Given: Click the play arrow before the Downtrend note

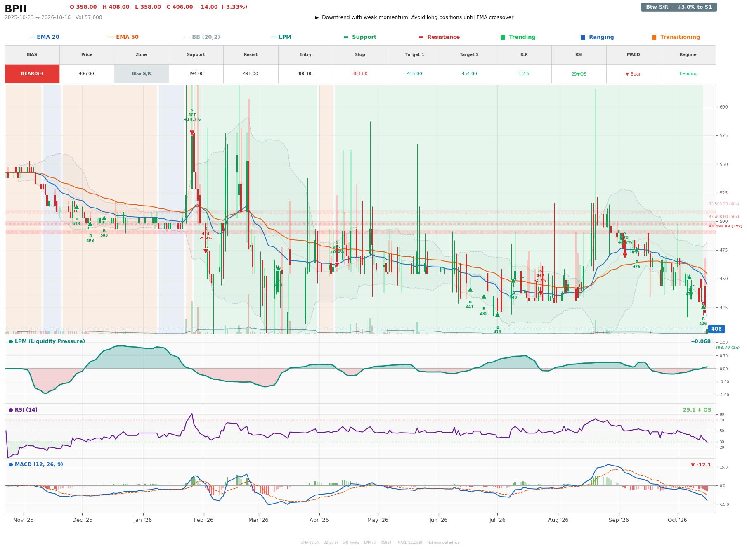Looking at the screenshot, I should coord(317,17).
